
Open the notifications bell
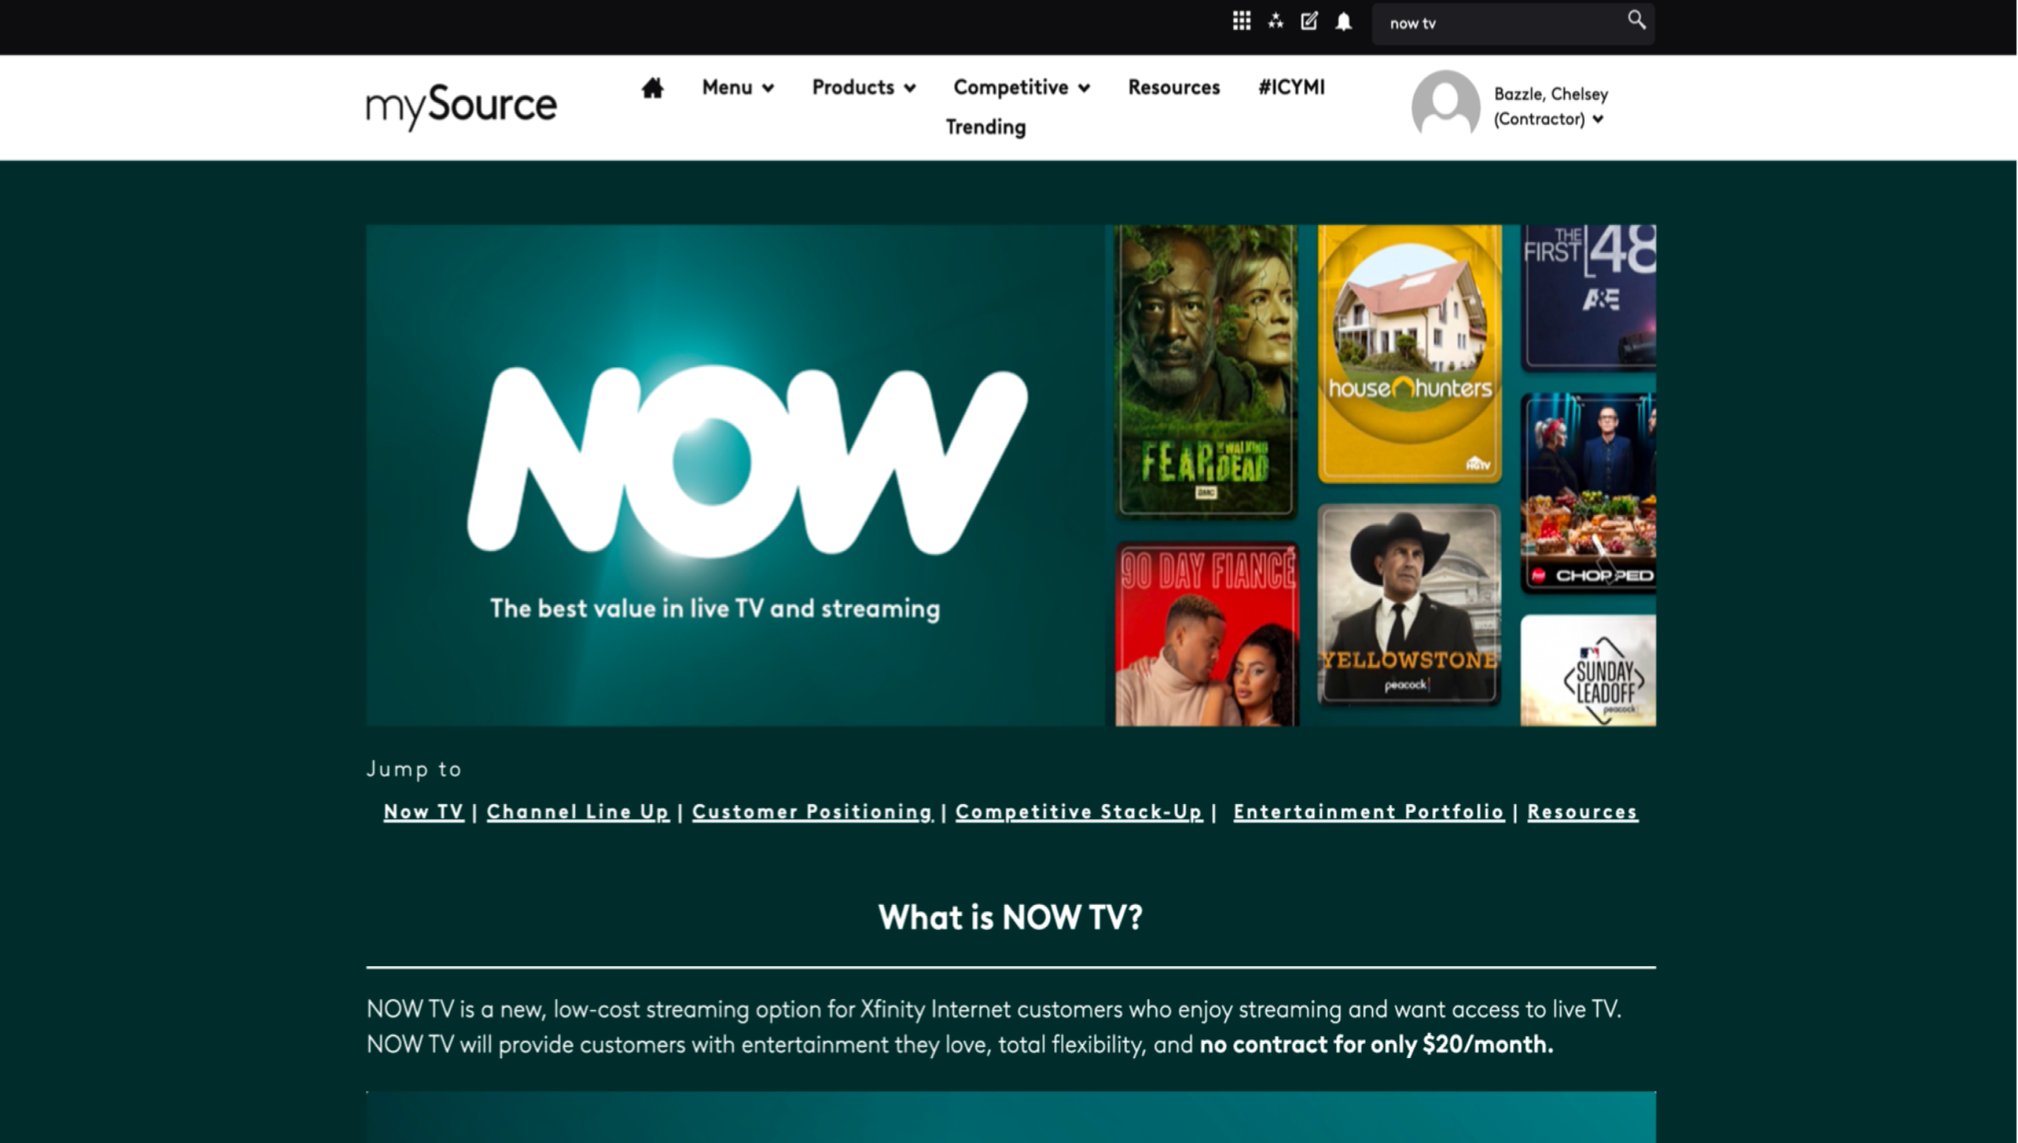point(1343,21)
